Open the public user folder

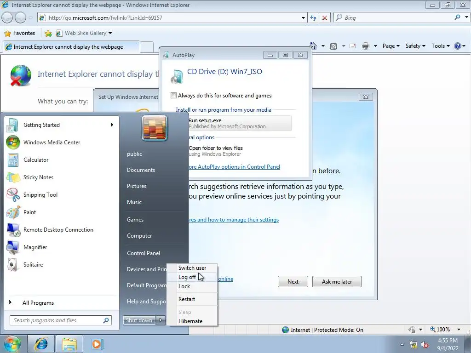pyautogui.click(x=134, y=154)
